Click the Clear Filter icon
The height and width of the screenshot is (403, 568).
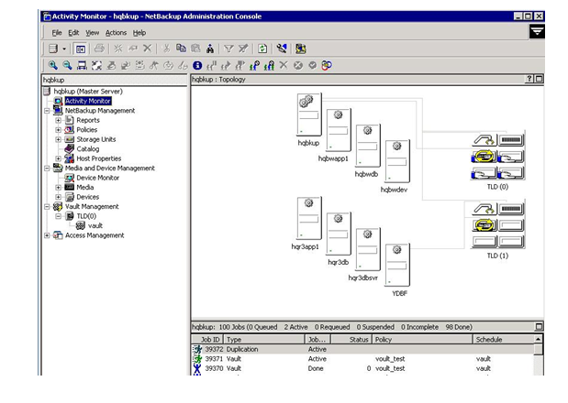click(243, 49)
